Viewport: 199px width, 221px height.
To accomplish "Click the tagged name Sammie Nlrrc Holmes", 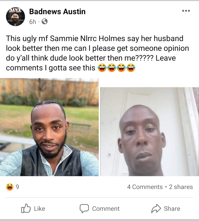I will point(87,38).
